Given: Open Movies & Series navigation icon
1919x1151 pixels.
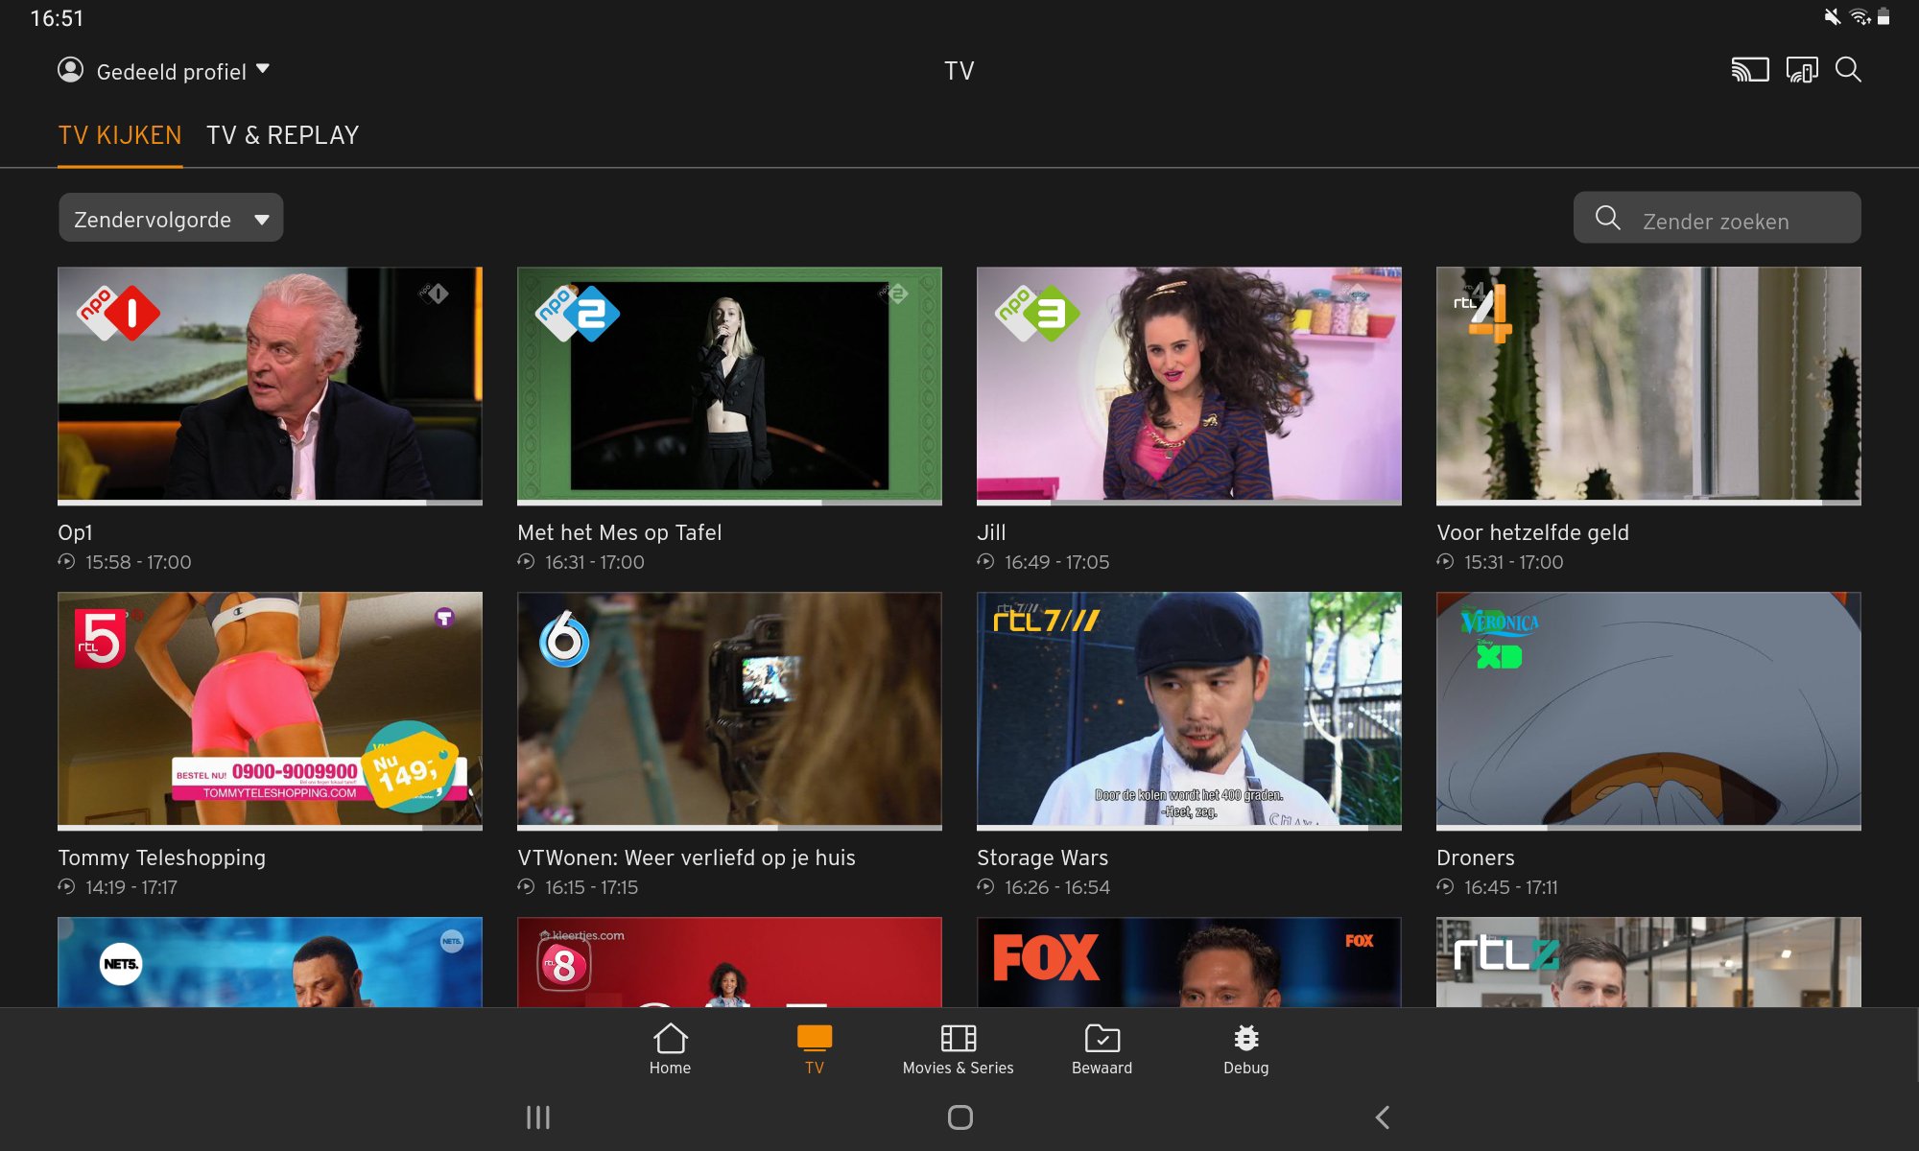Looking at the screenshot, I should 959,1038.
